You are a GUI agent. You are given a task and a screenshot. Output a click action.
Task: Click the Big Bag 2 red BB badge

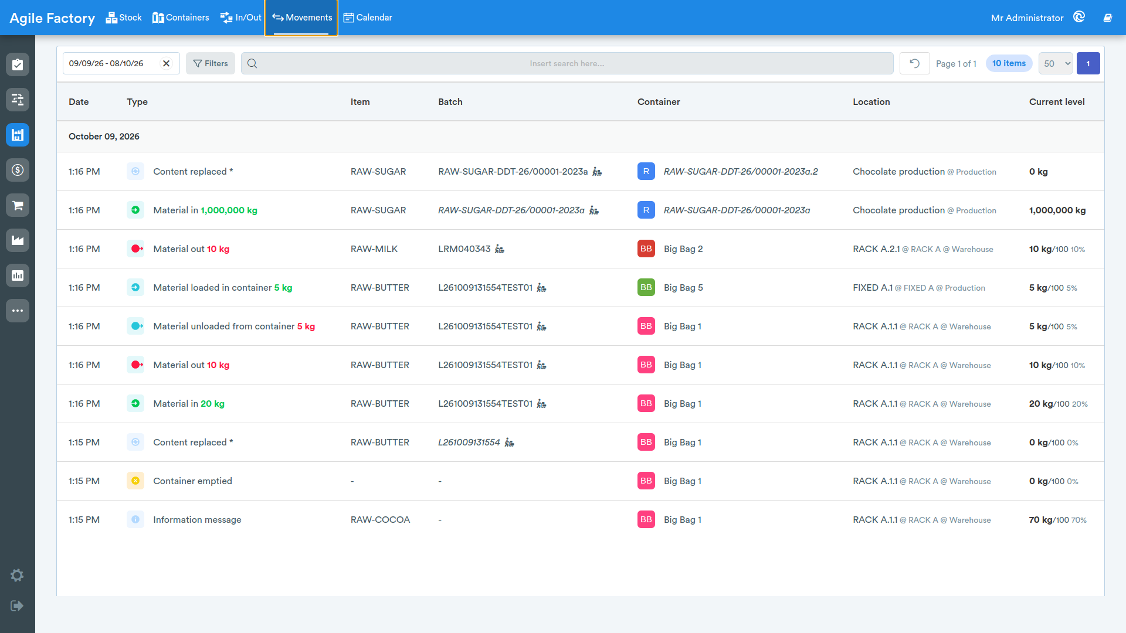click(x=646, y=249)
